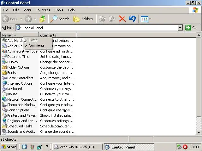This screenshot has width=202, height=151.
Task: Click the Up folder toolbar icon
Action: (x=43, y=19)
